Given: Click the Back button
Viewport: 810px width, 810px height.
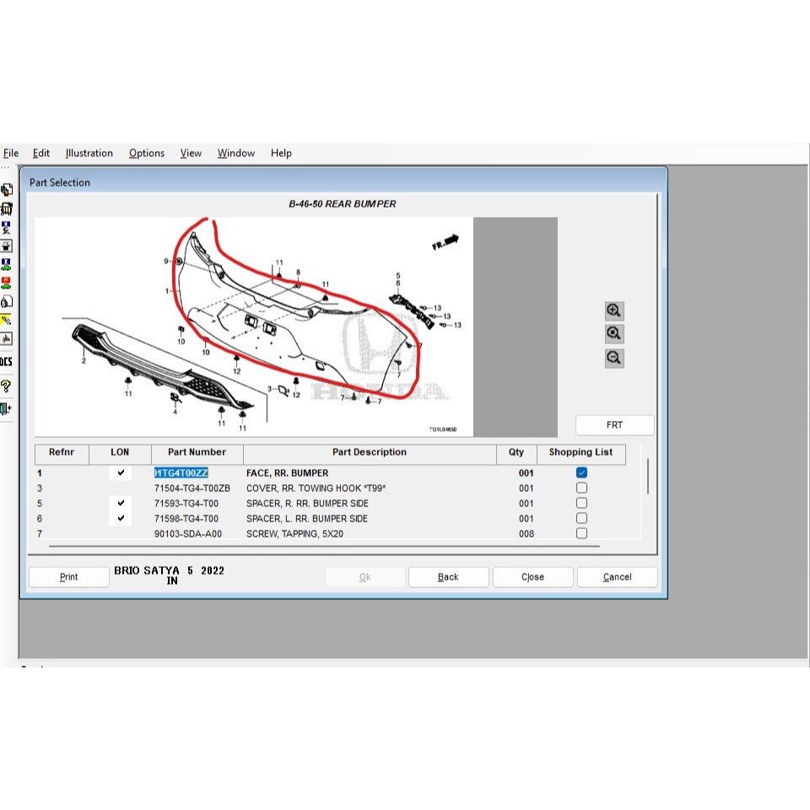Looking at the screenshot, I should coord(448,577).
